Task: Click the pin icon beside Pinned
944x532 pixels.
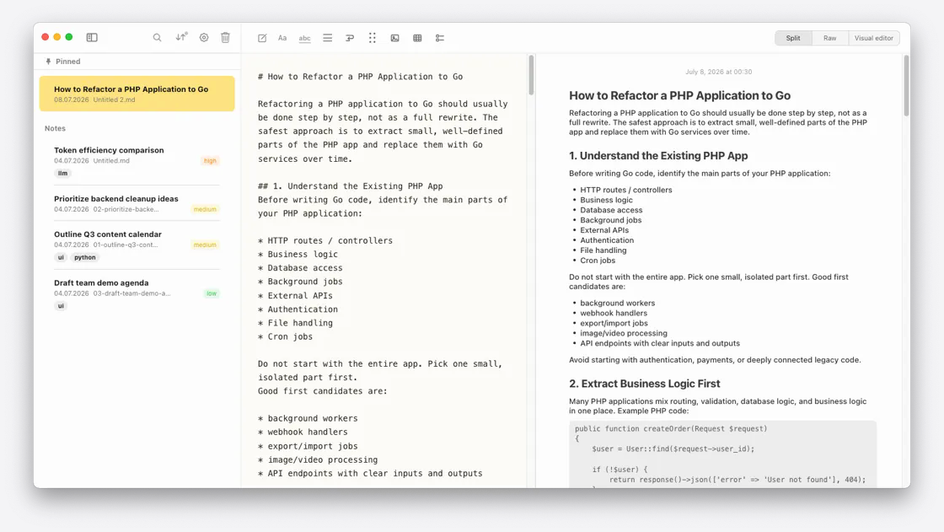Action: tap(48, 62)
